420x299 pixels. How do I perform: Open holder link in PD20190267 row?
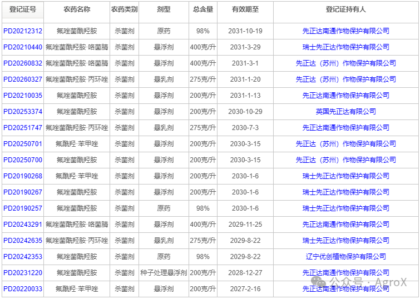pyautogui.click(x=346, y=192)
